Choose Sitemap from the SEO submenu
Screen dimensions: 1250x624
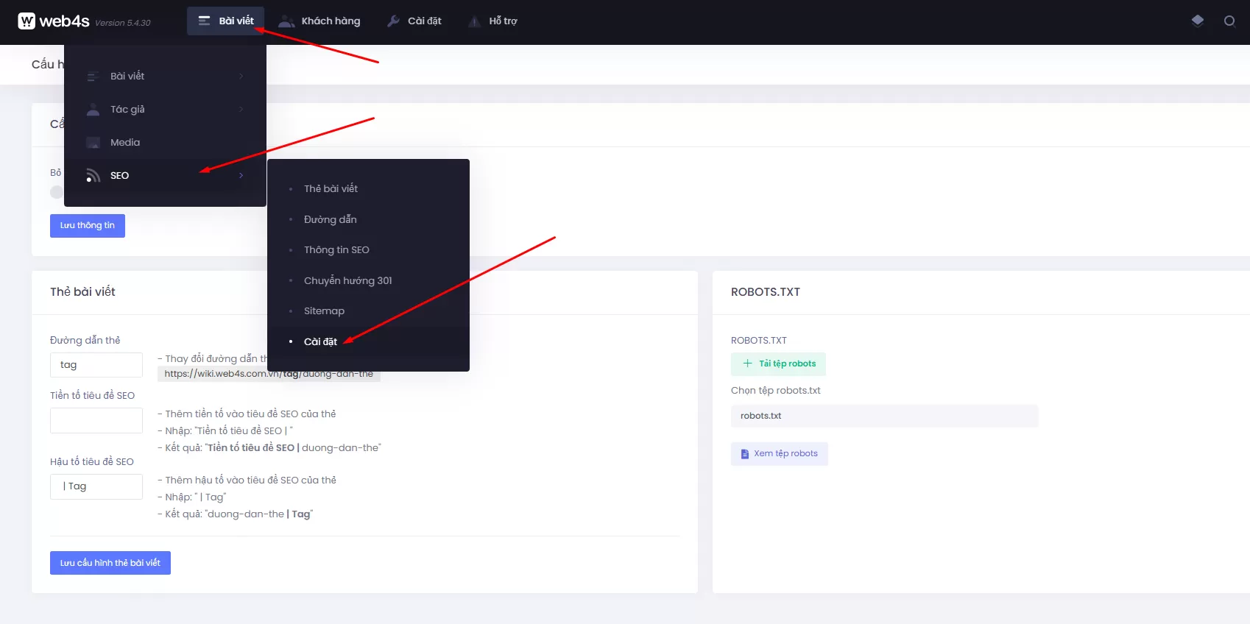pyautogui.click(x=324, y=311)
